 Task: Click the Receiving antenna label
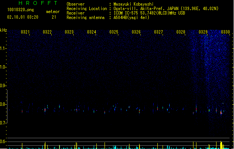86,18
